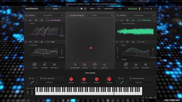Click the Layer B oscillator 2 Position slider
Screen dimensions: 182x102
point(153,52)
